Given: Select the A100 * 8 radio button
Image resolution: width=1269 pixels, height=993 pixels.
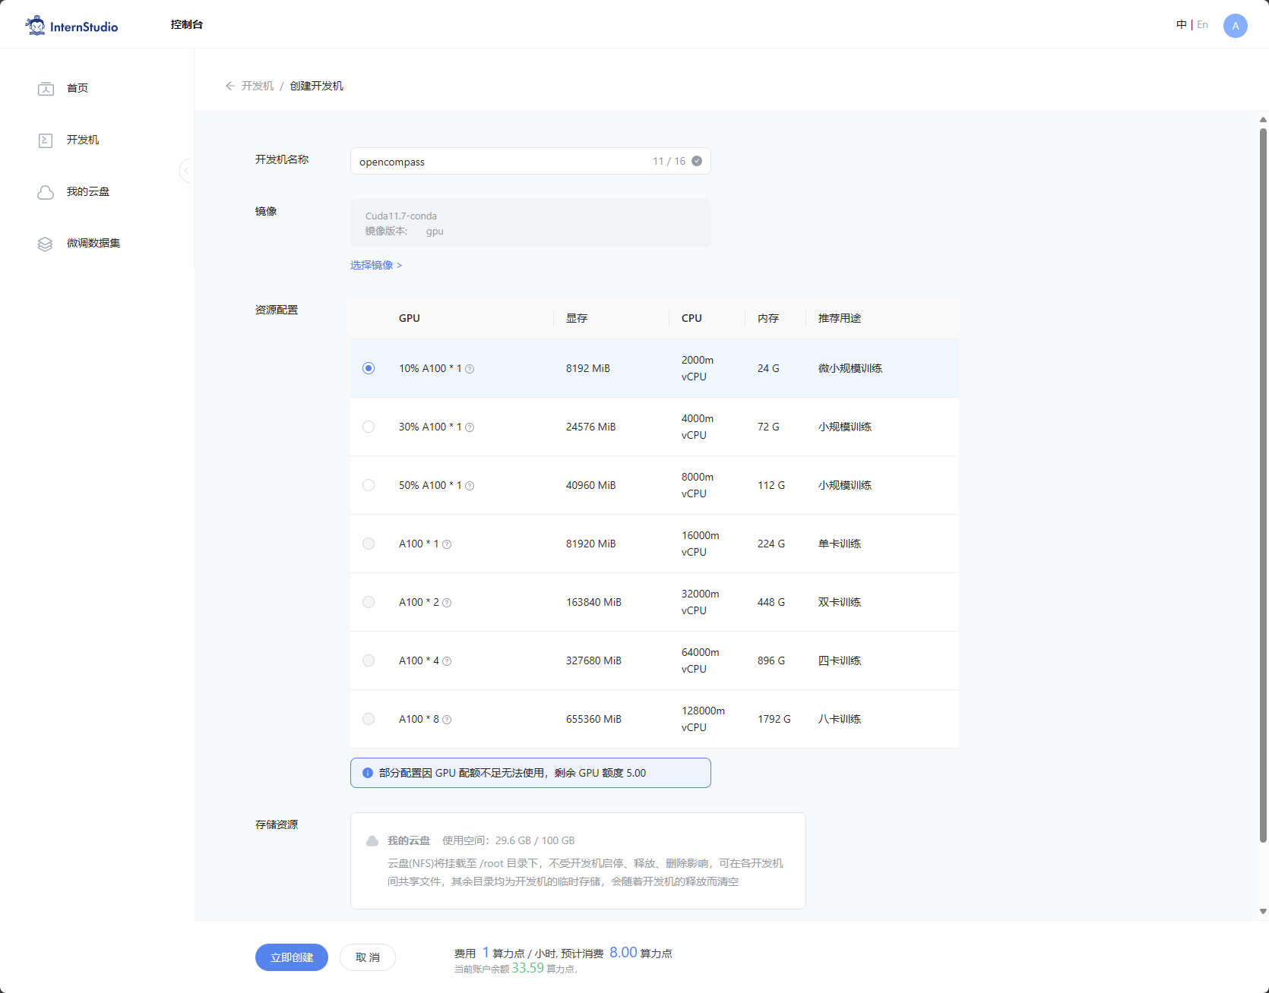Looking at the screenshot, I should [369, 719].
